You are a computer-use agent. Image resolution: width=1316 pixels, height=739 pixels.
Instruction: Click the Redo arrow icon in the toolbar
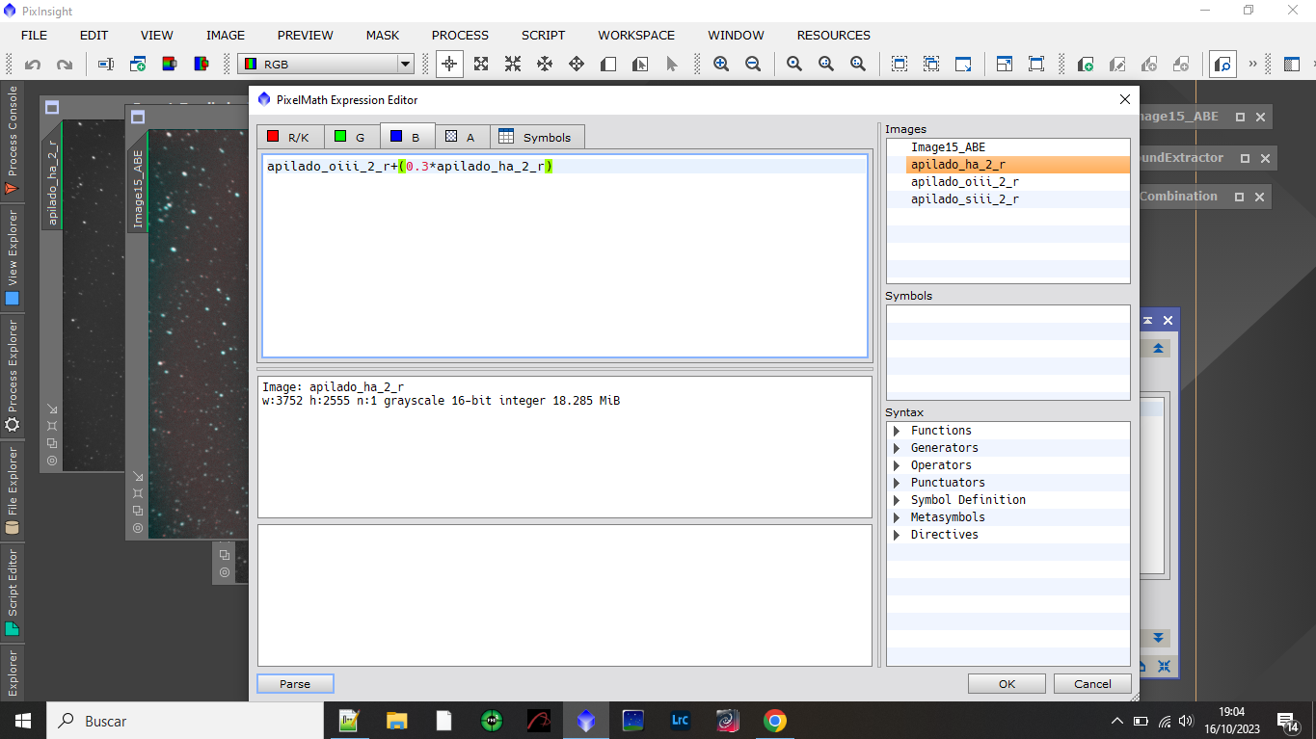click(65, 65)
